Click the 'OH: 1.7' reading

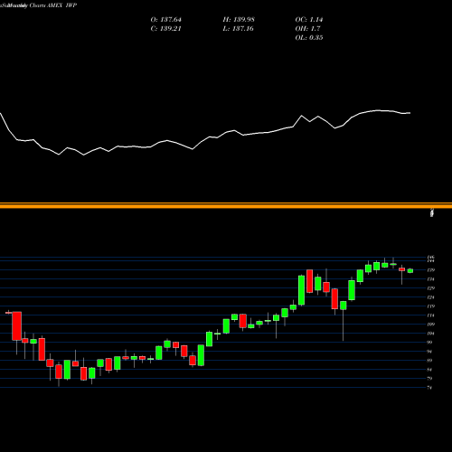[307, 29]
